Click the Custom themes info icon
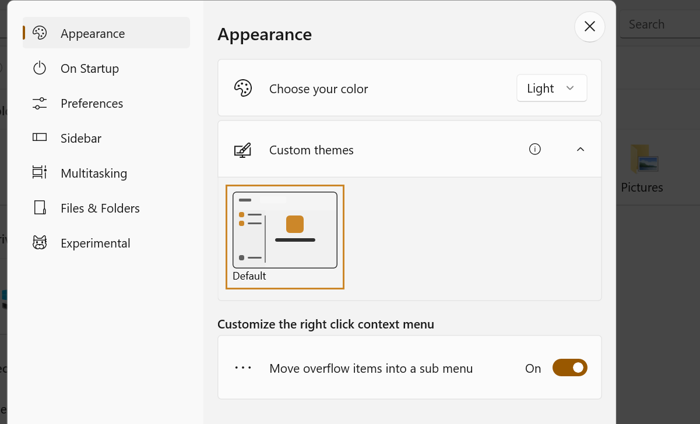The height and width of the screenshot is (424, 700). click(534, 150)
